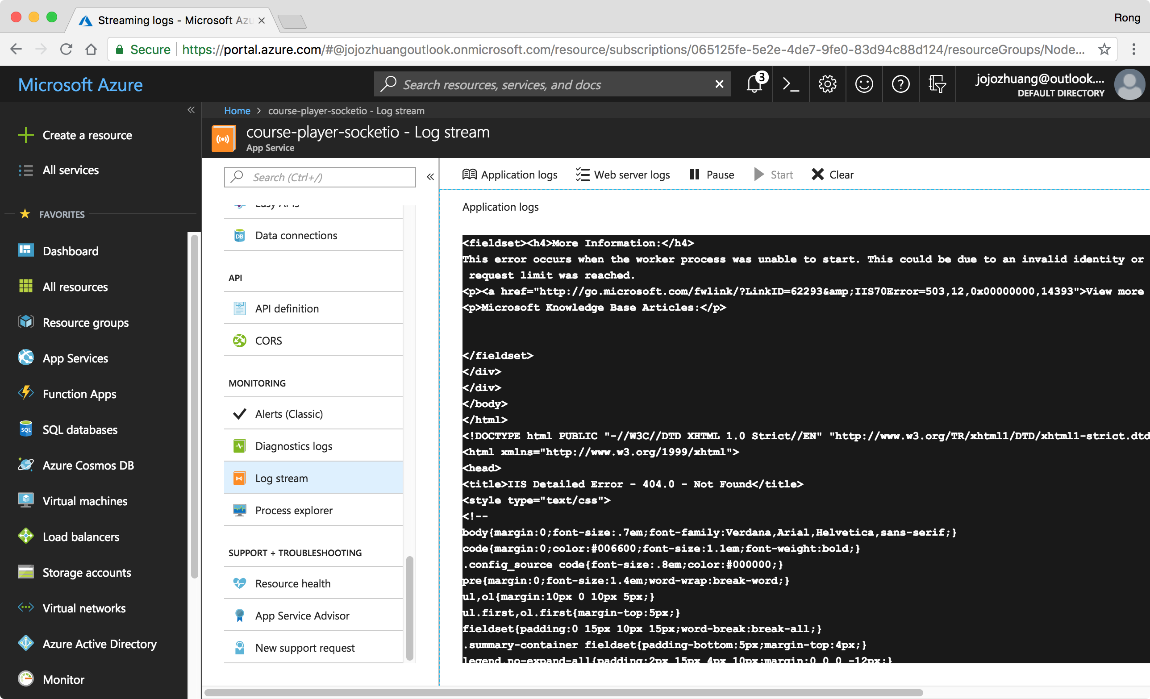The width and height of the screenshot is (1150, 699).
Task: Switch to Application logs
Action: pyautogui.click(x=510, y=175)
